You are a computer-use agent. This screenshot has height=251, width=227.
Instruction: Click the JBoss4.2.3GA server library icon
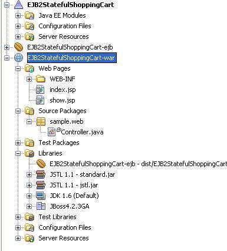click(x=41, y=206)
